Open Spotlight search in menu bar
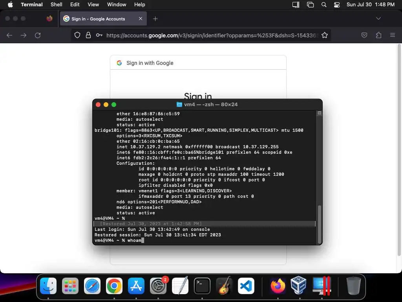Viewport: 402px width, 302px height. point(324,5)
